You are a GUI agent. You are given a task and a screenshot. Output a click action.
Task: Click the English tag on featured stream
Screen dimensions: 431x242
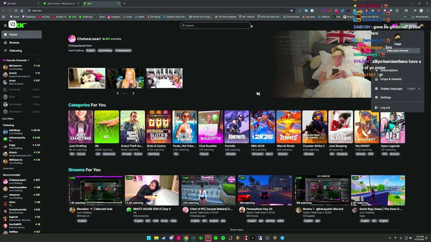(91, 50)
